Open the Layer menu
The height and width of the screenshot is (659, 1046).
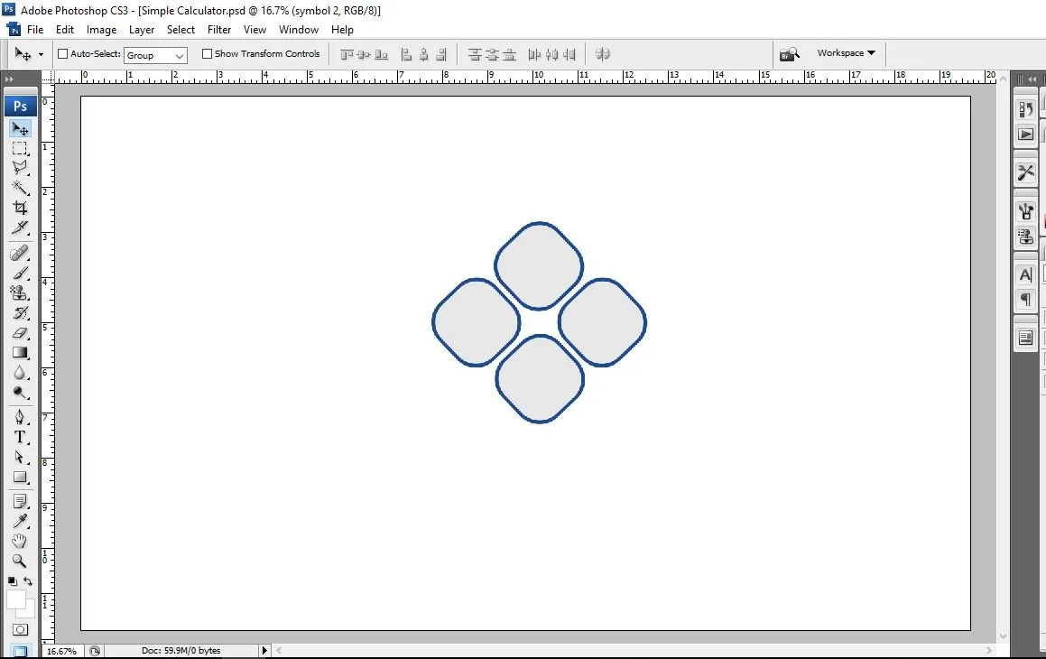[x=142, y=30]
